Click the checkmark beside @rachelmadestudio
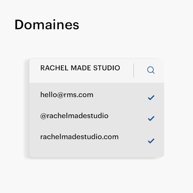Viewport: 193px width, 193px height. 151,118
